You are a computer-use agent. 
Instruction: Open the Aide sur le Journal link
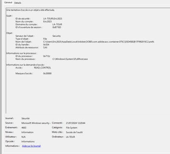tap(31, 146)
